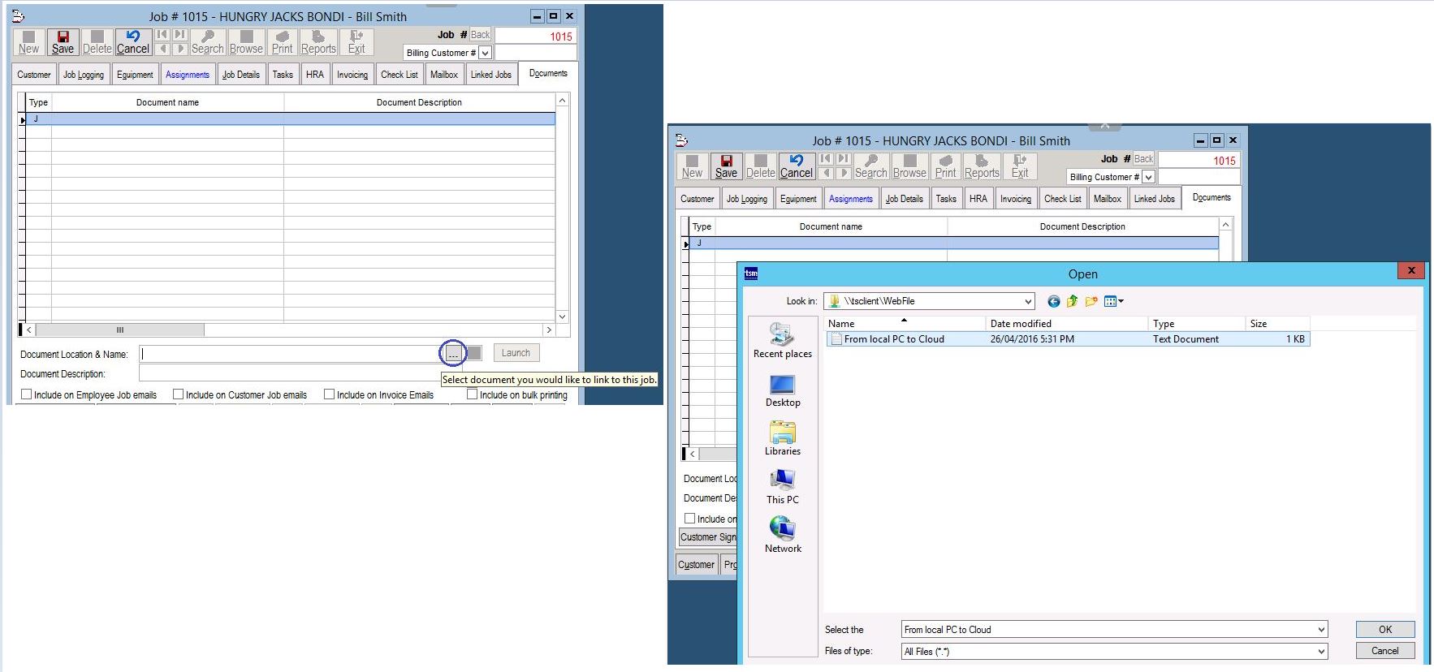
Task: Tick the Include on Invoice Emails checkbox
Action: [x=330, y=394]
